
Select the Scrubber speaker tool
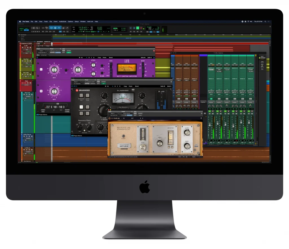coord(64,28)
